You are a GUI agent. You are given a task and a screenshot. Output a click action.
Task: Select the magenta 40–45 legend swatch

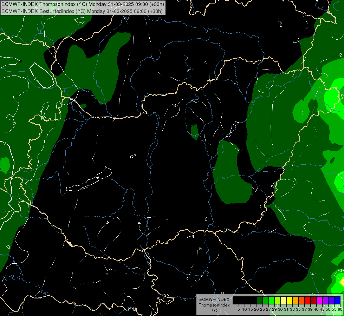pyautogui.click(x=320, y=300)
